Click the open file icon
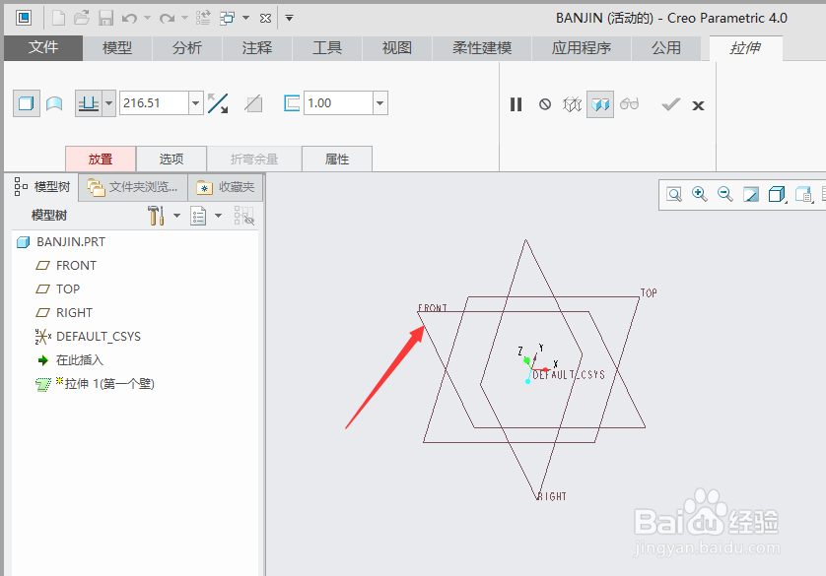 tap(82, 19)
